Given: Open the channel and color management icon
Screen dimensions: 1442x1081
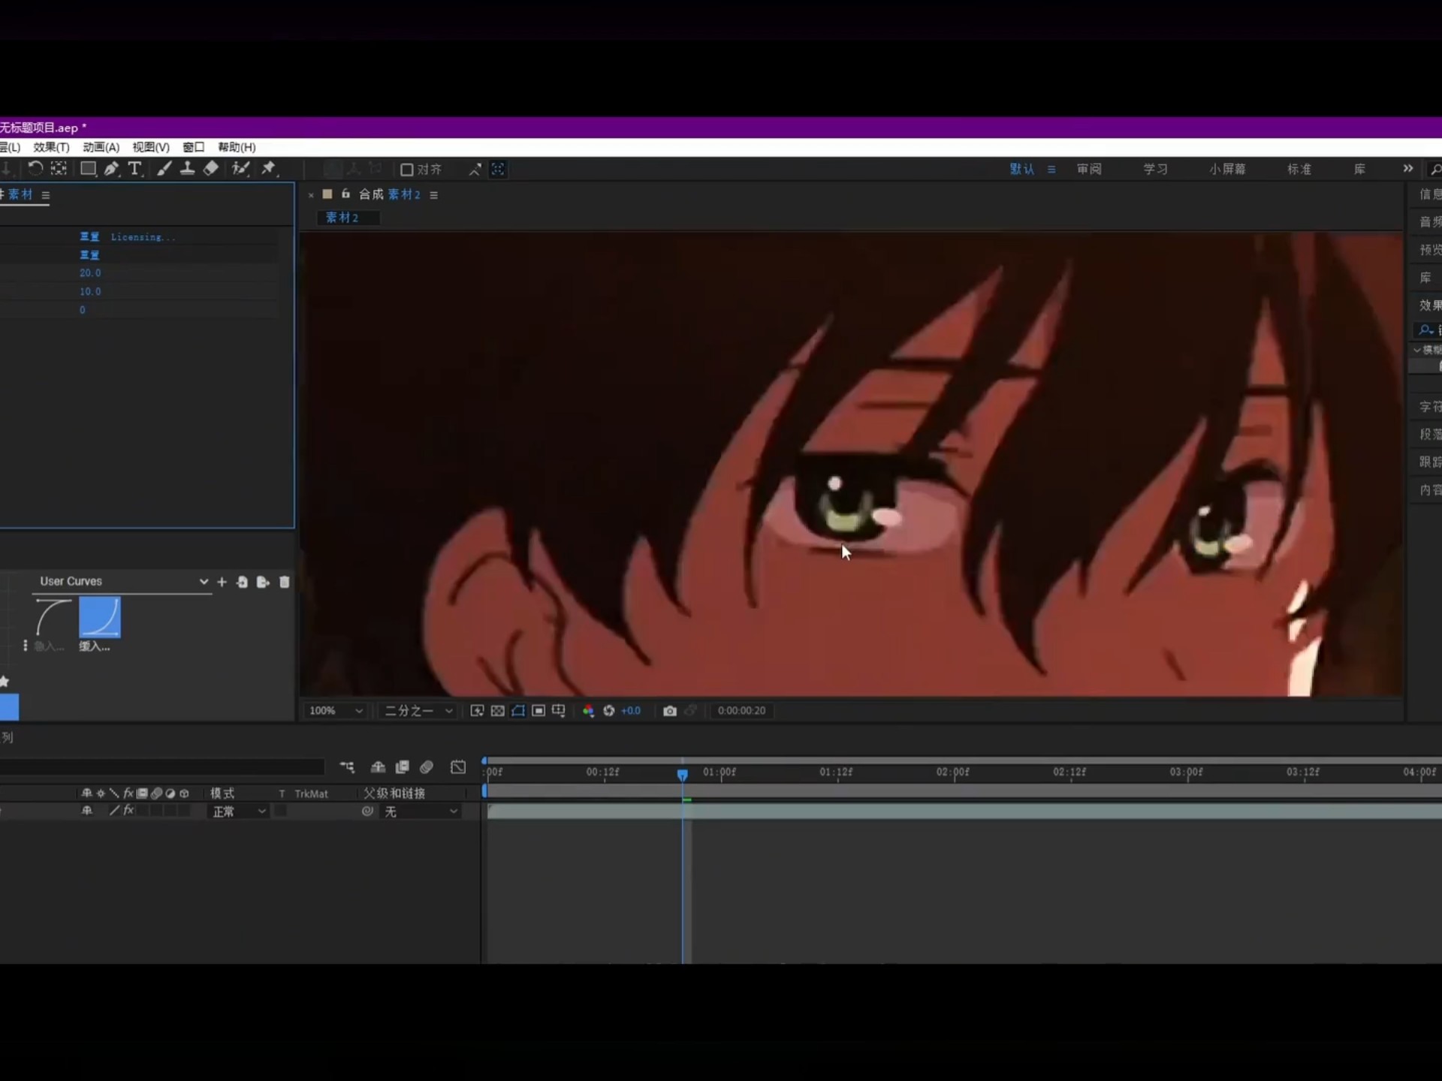Looking at the screenshot, I should tap(588, 711).
